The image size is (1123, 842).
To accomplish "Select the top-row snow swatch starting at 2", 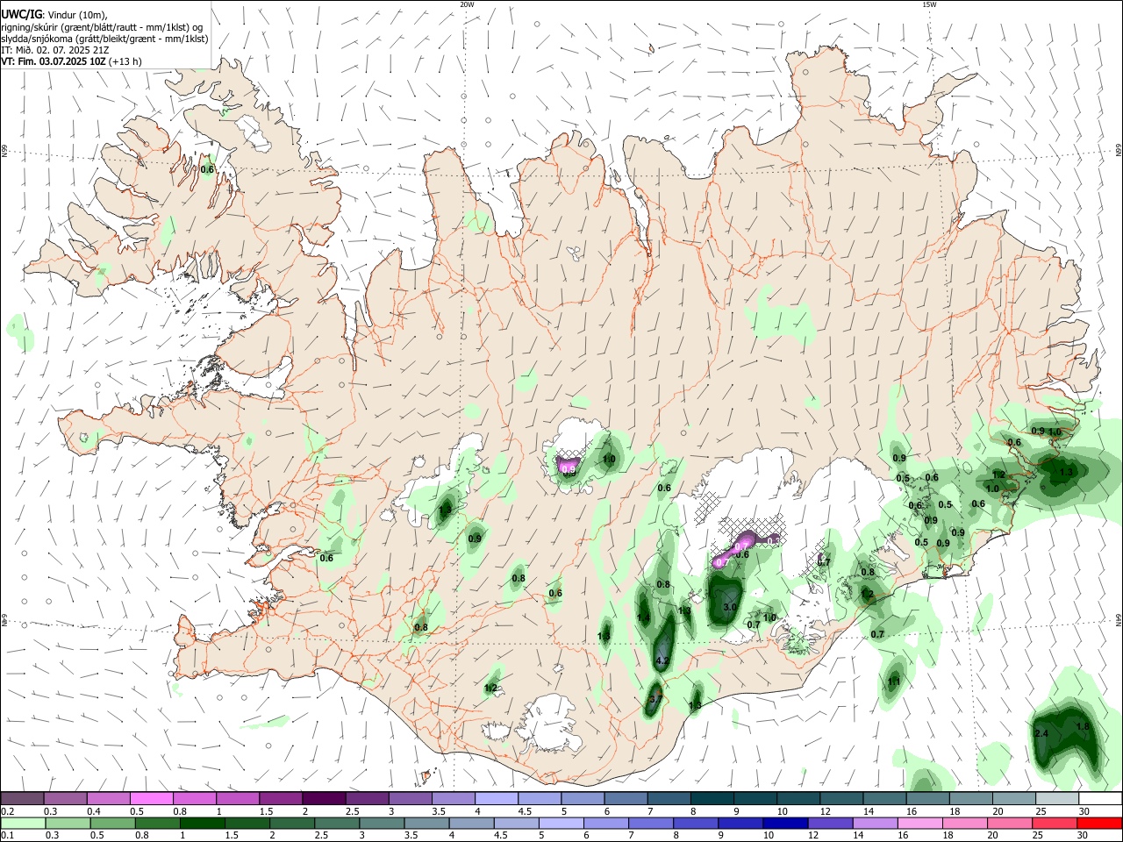I will coord(324,799).
